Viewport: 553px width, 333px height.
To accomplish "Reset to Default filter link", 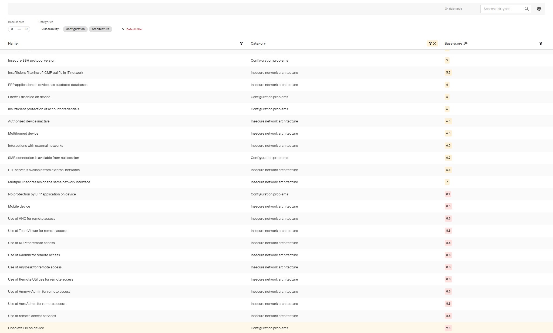I will [134, 29].
